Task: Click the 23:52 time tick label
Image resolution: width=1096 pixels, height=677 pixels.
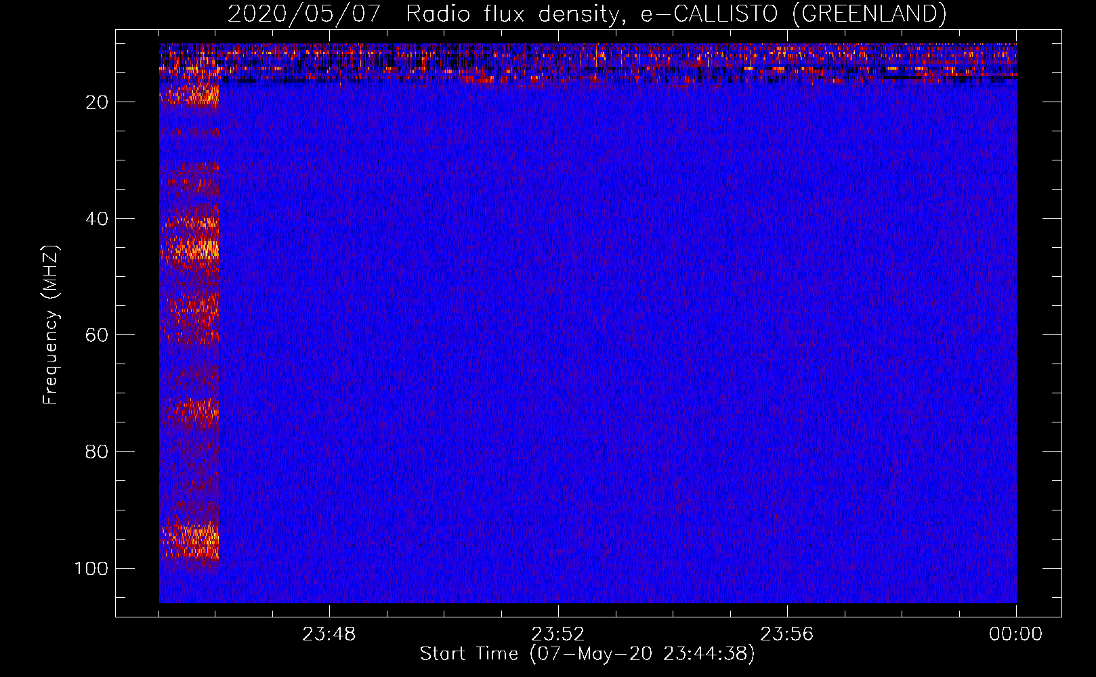Action: [557, 634]
